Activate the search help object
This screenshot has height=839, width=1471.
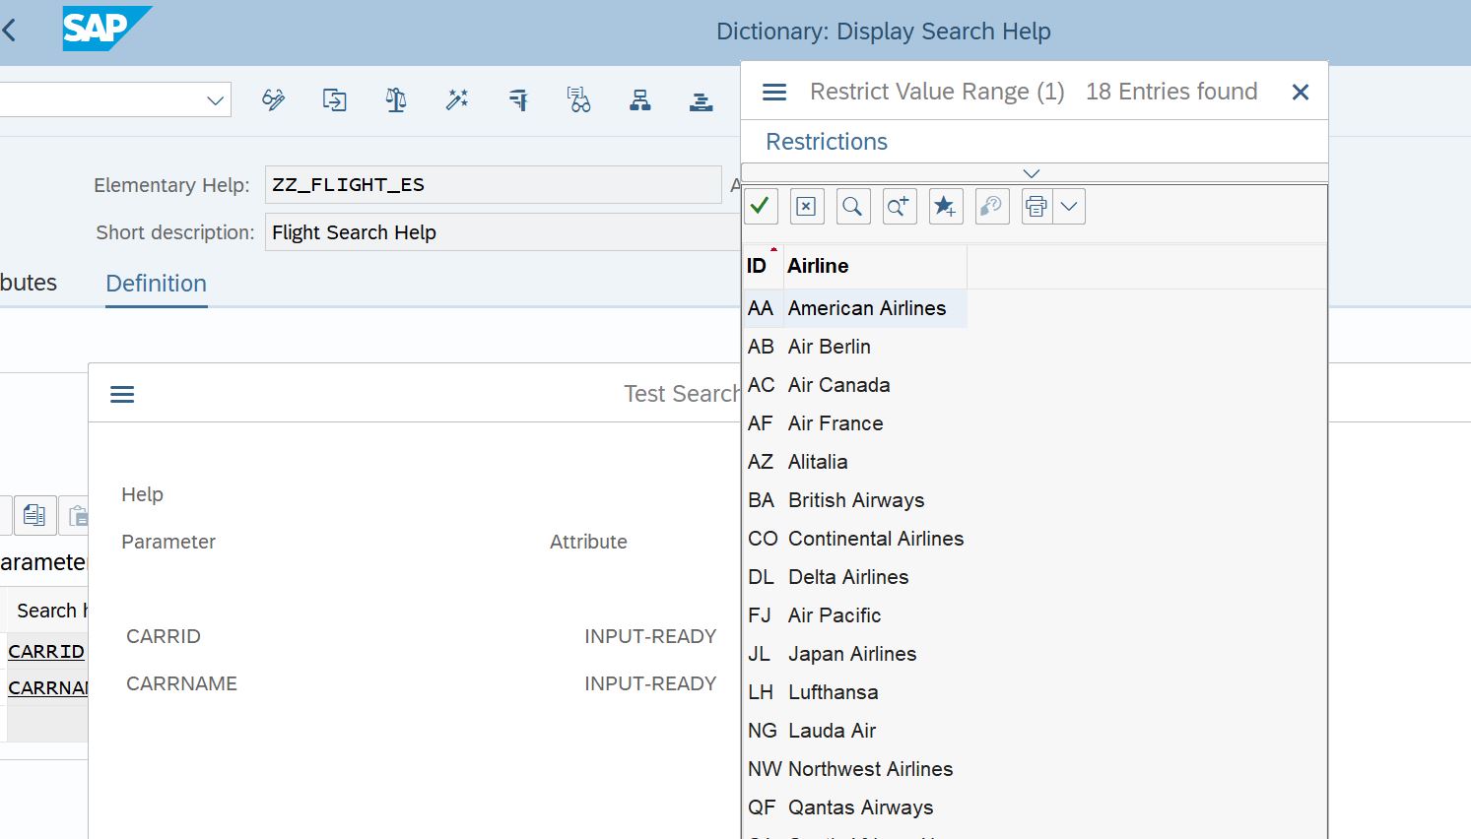(x=456, y=98)
